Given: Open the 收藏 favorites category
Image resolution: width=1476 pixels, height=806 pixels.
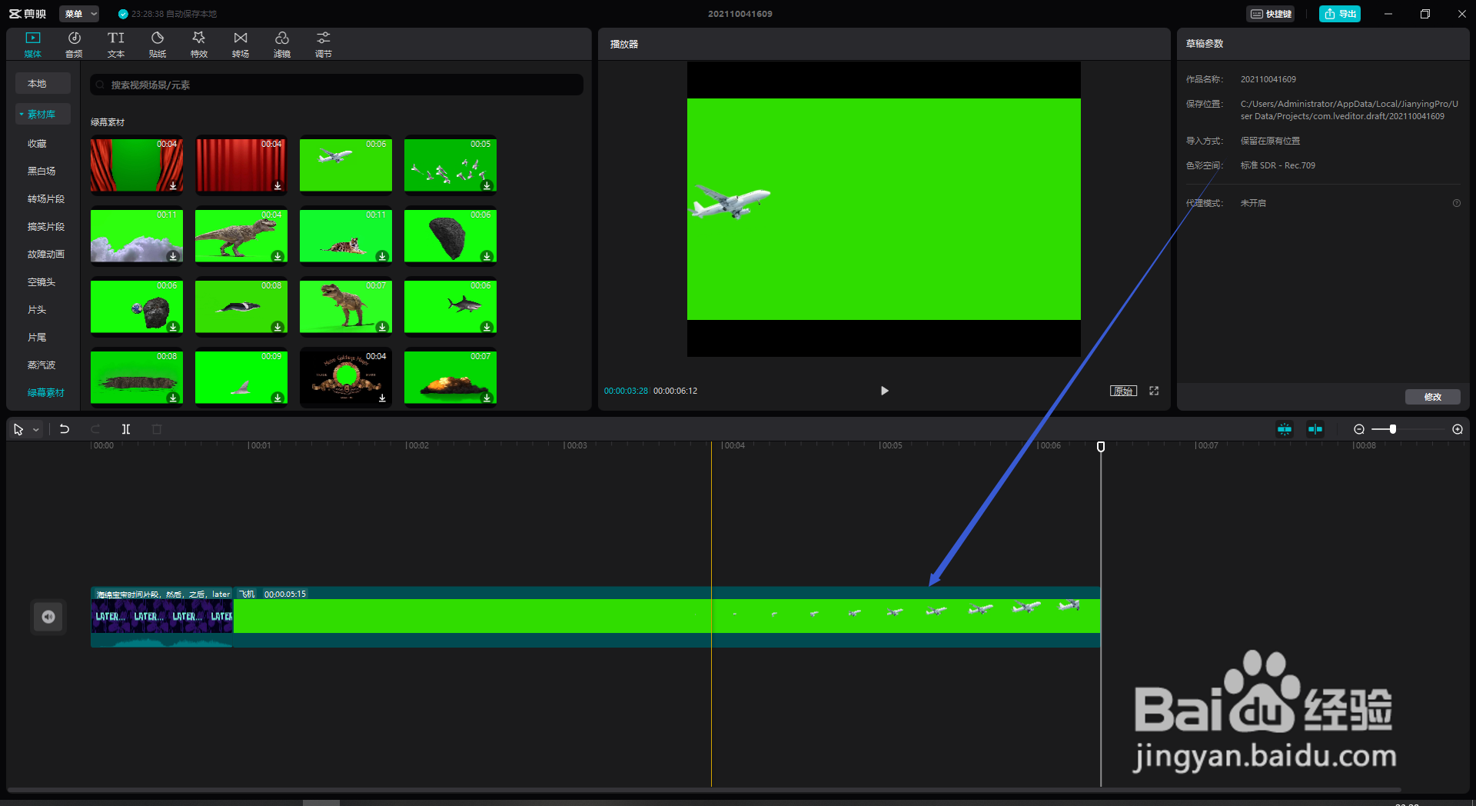Looking at the screenshot, I should coord(37,144).
